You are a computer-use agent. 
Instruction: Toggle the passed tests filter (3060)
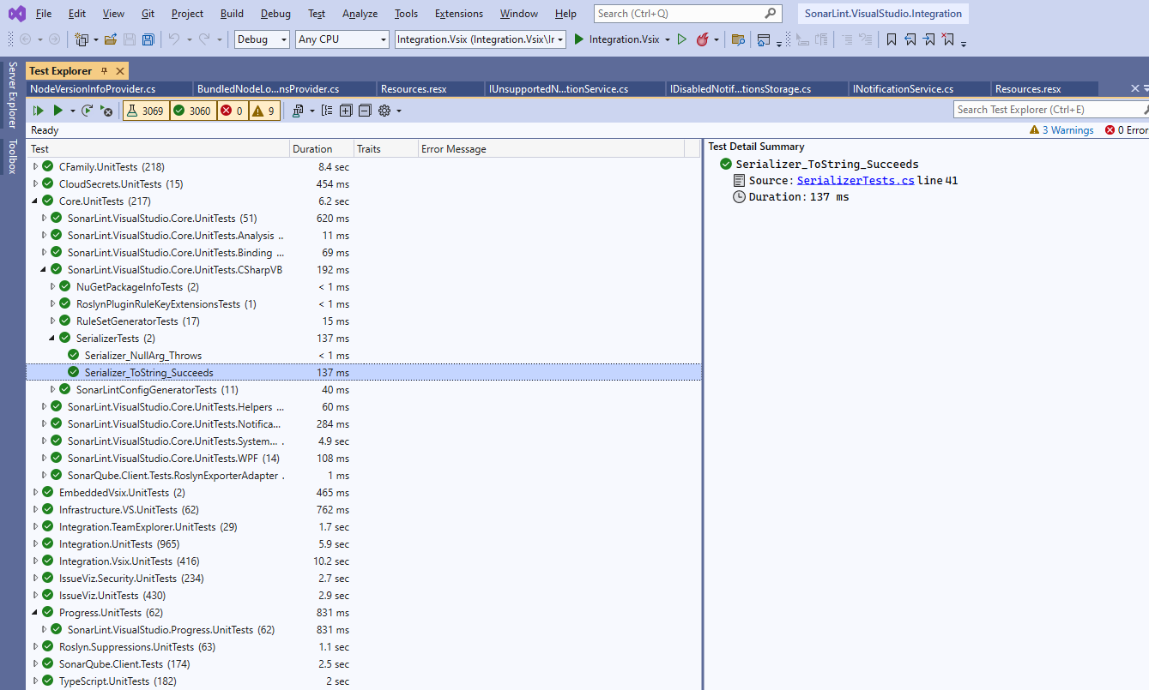click(192, 110)
